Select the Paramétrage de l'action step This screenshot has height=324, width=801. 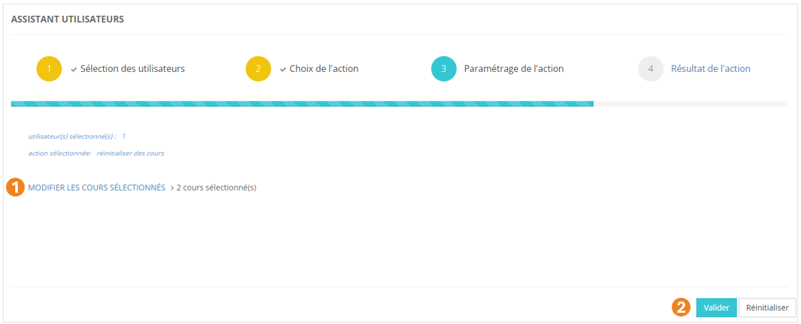(513, 69)
